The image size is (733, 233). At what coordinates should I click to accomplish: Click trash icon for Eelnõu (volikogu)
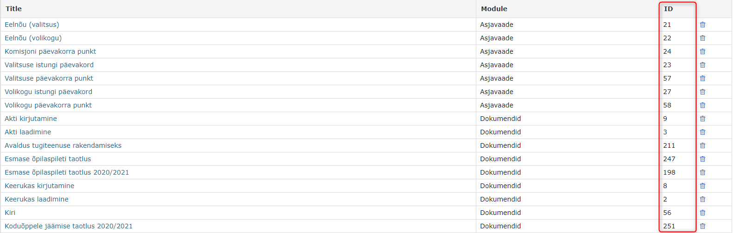702,38
